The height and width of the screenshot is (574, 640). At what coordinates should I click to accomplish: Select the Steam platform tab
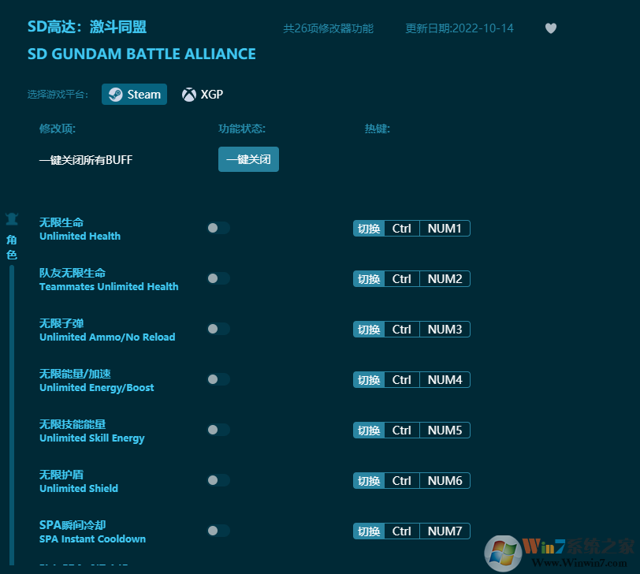[x=134, y=95]
